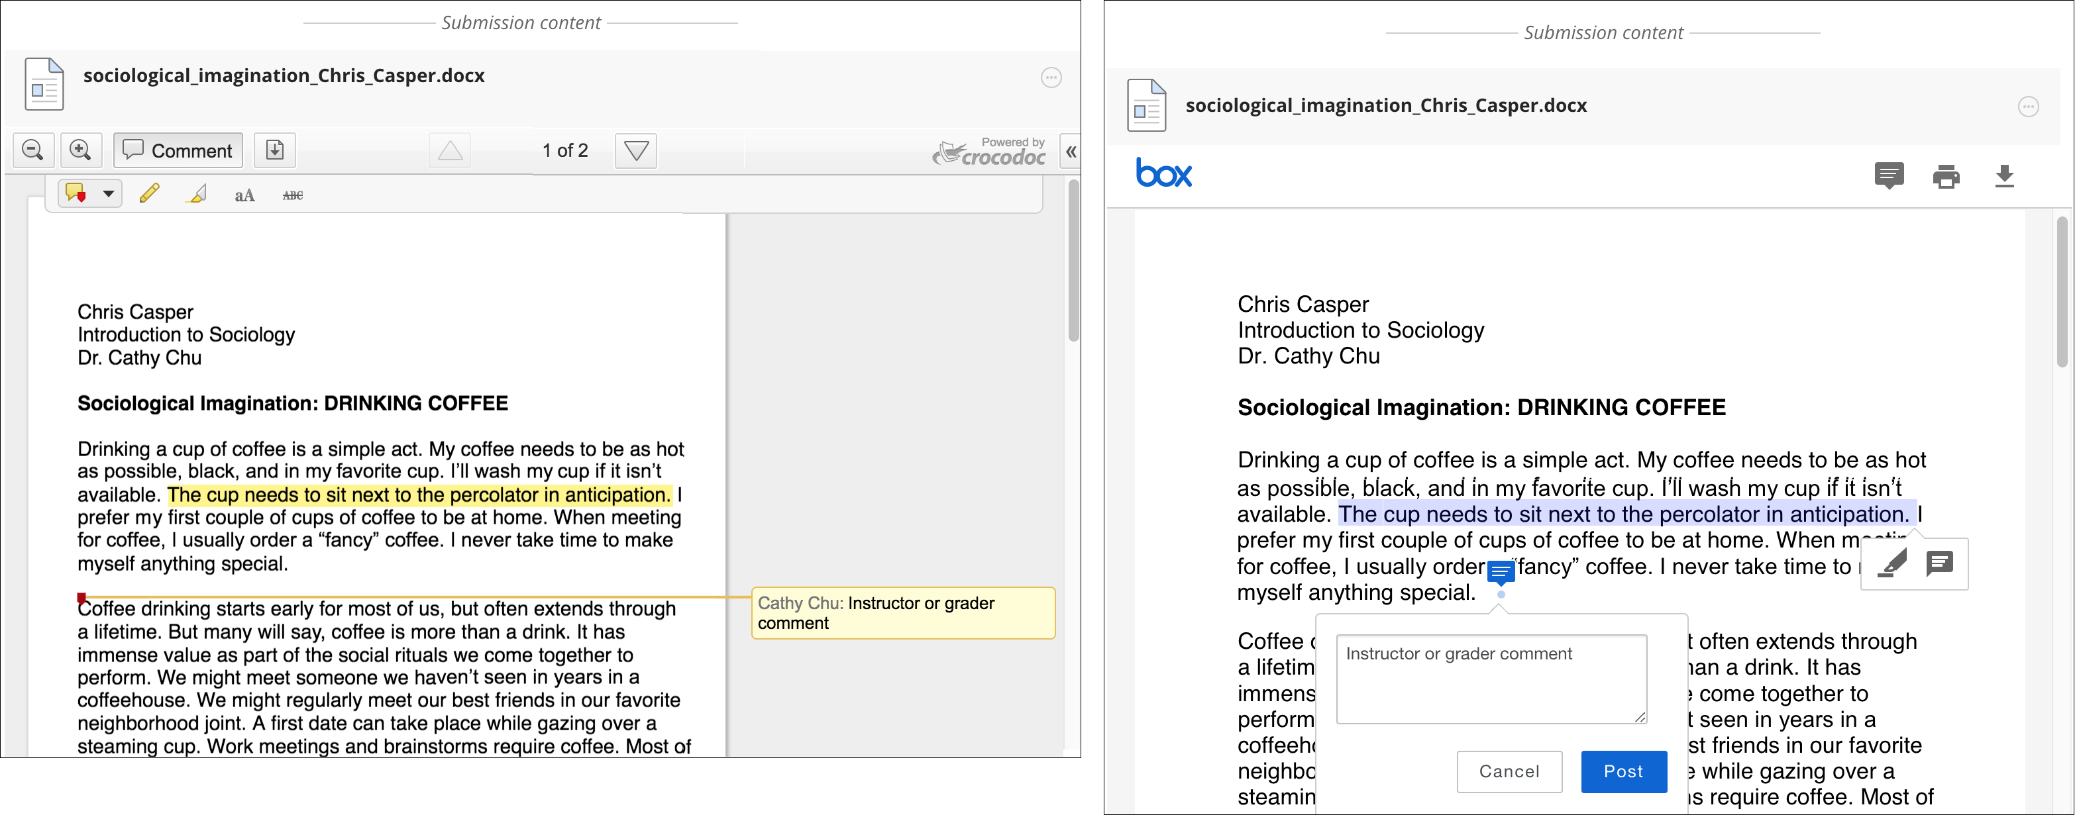
Task: Click the highlight pen popup icon
Action: (1891, 563)
